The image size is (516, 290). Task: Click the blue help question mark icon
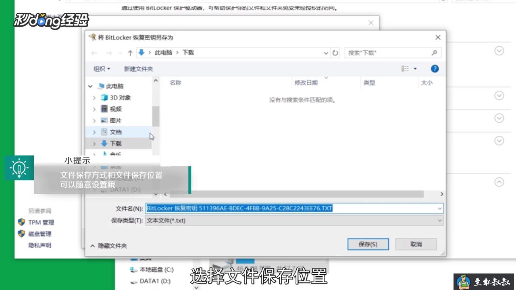point(435,69)
